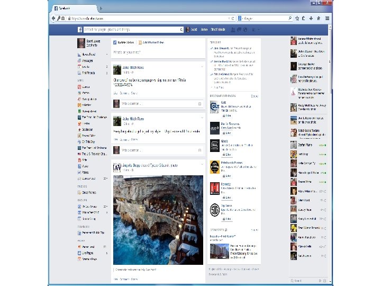Viewport: 381px width, 286px height.
Task: Open News Feed in left sidebar
Action: pos(86,55)
